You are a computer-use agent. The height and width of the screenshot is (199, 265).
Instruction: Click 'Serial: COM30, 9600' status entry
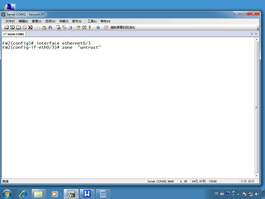point(160,181)
